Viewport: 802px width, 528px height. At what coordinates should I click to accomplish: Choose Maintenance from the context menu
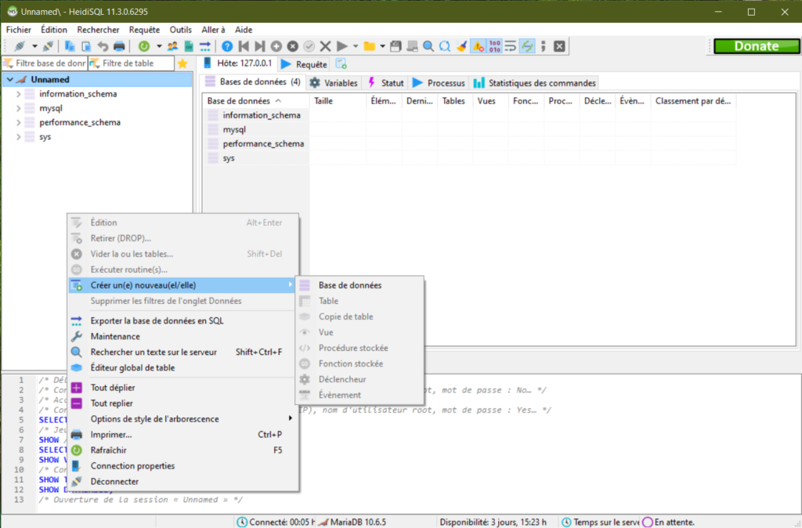182,337
